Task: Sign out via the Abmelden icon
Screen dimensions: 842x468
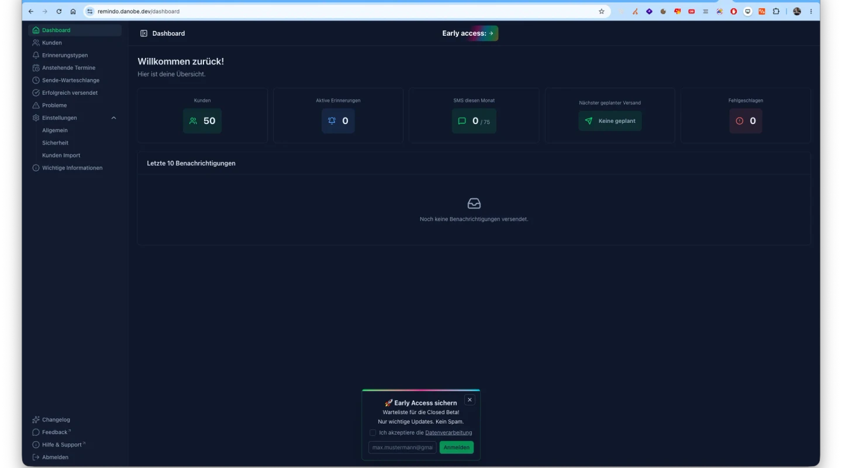Action: pyautogui.click(x=36, y=457)
